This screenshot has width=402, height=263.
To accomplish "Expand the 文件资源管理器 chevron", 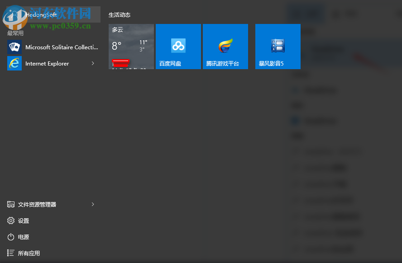I will pyautogui.click(x=92, y=204).
